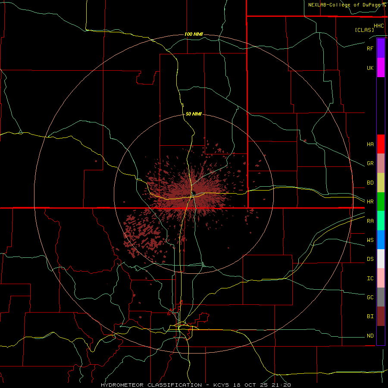Click the magenta UK color swatch
Screen dimensions: 388x388
tap(381, 68)
